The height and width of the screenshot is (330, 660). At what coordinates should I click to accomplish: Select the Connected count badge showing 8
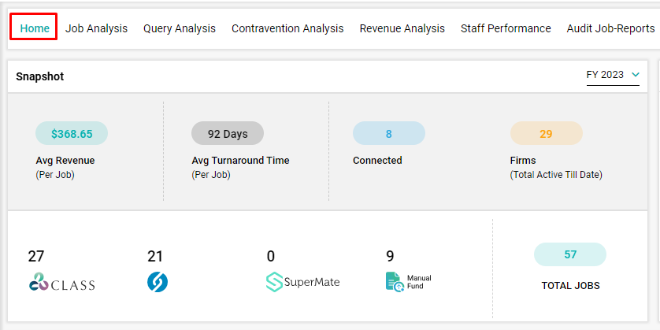(x=389, y=133)
